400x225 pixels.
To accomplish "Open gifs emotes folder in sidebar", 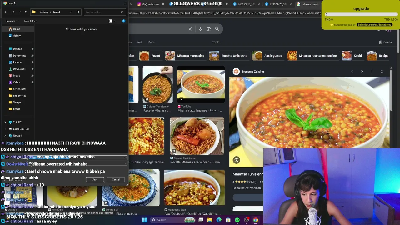I will [x=19, y=96].
